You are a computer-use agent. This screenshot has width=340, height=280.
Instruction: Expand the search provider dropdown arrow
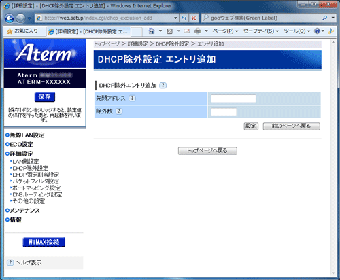click(333, 18)
